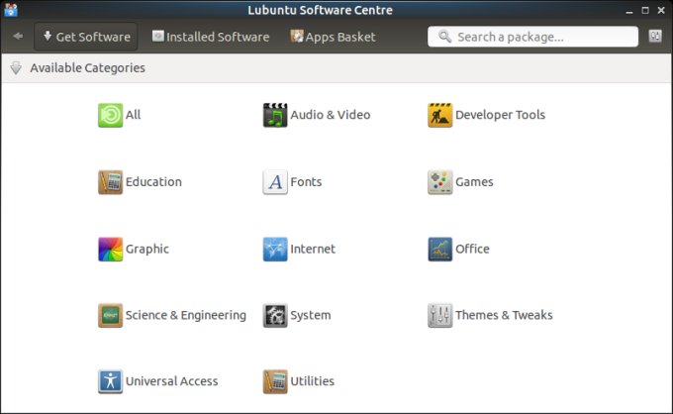673x414 pixels.
Task: Open the System gear icon
Action: [275, 315]
